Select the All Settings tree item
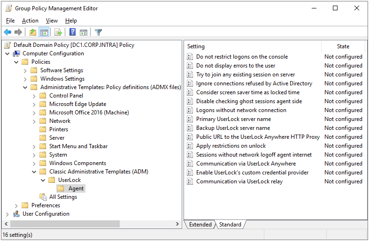The width and height of the screenshot is (369, 241). click(63, 197)
